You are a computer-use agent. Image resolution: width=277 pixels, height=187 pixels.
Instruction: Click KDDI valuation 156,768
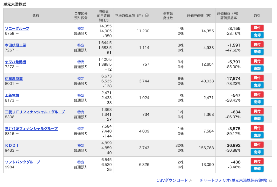pos(206,148)
